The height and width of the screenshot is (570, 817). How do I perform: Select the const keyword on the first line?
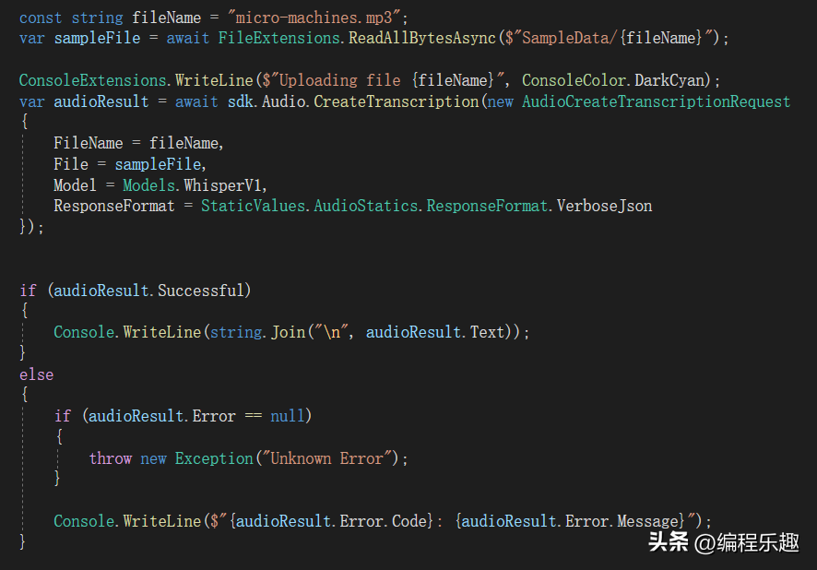pos(41,18)
